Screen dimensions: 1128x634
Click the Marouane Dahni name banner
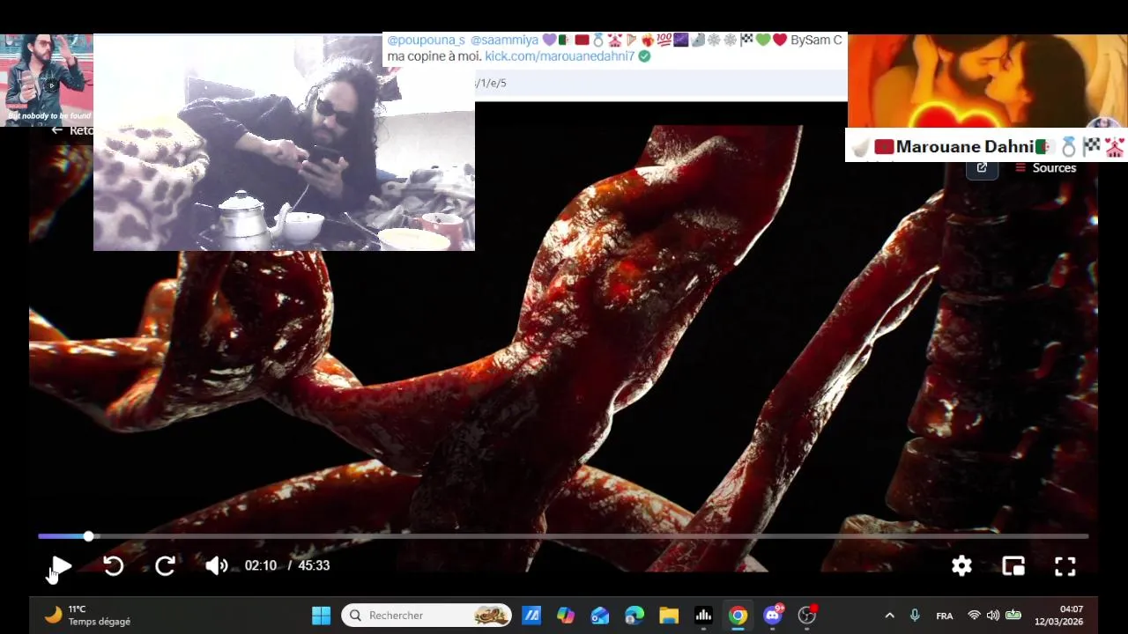pos(986,145)
